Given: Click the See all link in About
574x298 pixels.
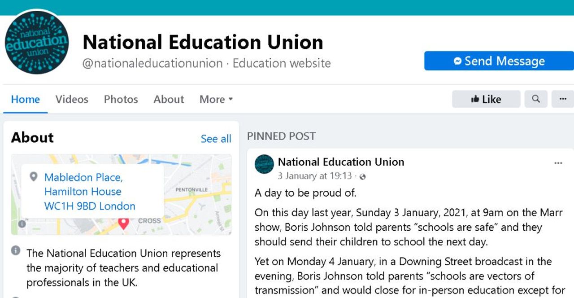Looking at the screenshot, I should point(216,139).
